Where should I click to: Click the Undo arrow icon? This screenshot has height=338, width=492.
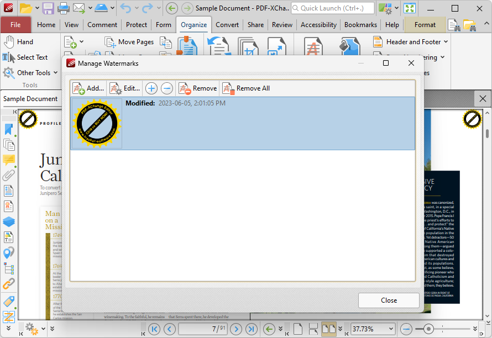pyautogui.click(x=126, y=8)
